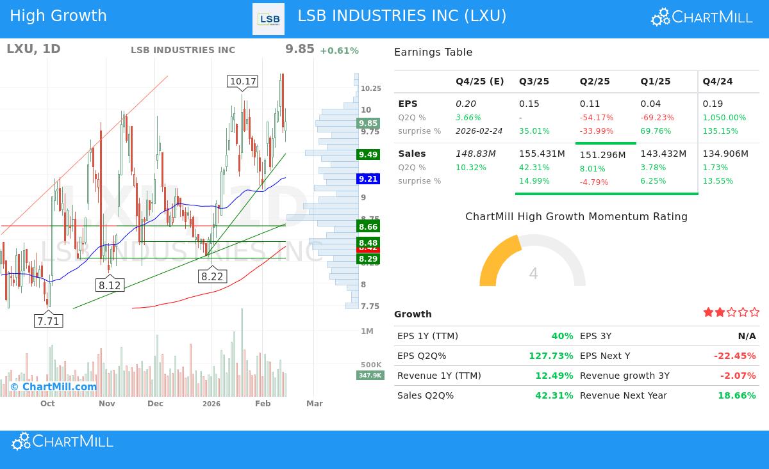
Task: Toggle the first red star in Growth rating
Action: pos(708,312)
